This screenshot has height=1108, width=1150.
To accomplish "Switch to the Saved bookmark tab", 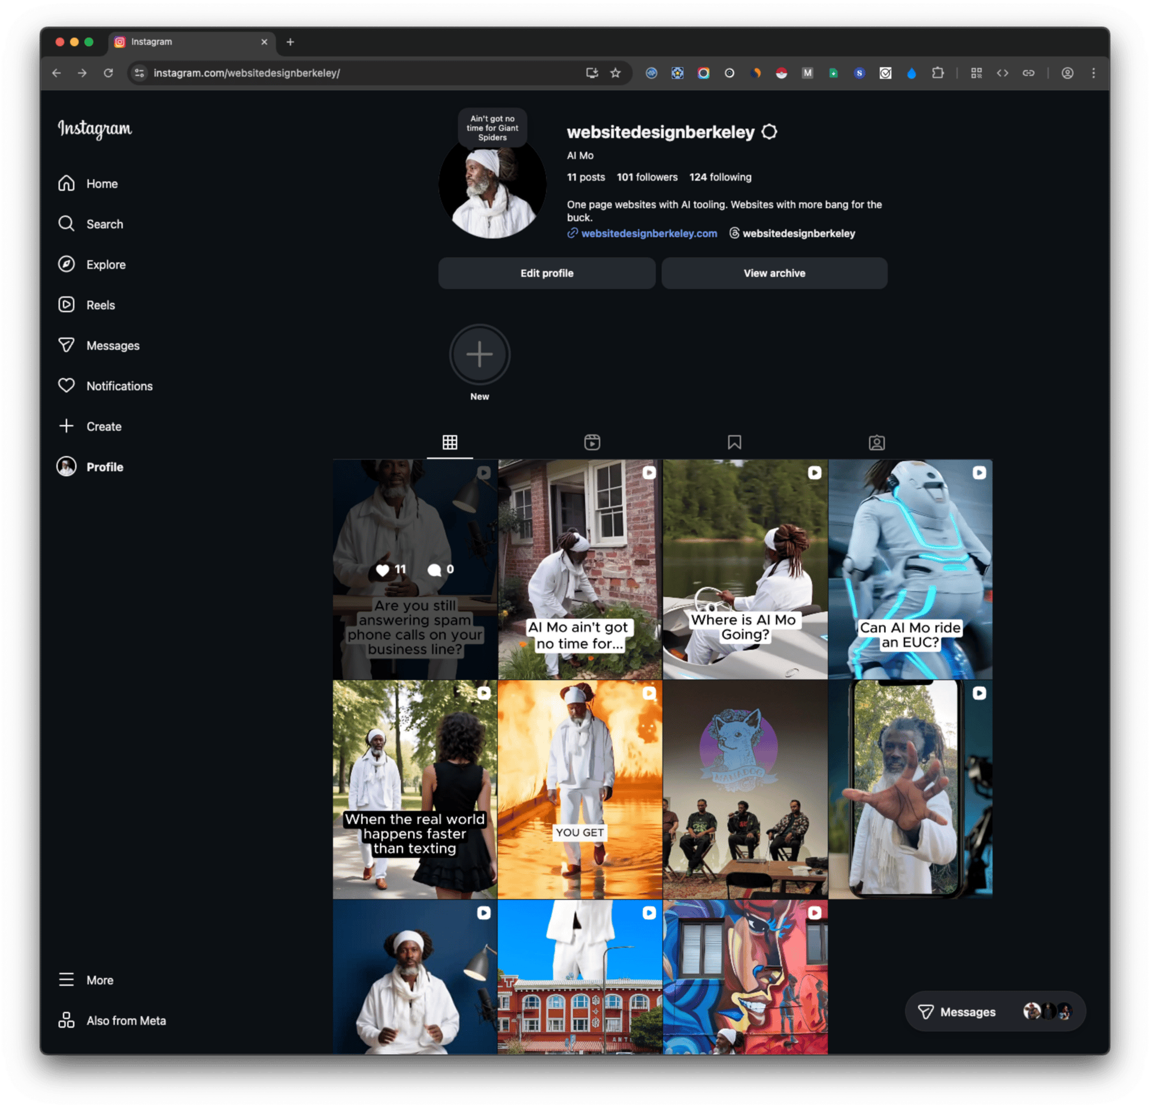I will pyautogui.click(x=734, y=442).
